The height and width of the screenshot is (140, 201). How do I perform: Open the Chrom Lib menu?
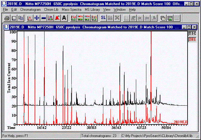coord(51,10)
